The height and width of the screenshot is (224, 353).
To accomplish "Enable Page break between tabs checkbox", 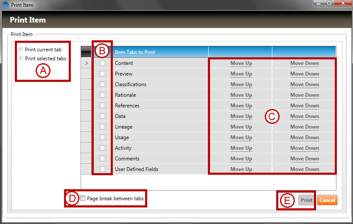I will [x=83, y=198].
